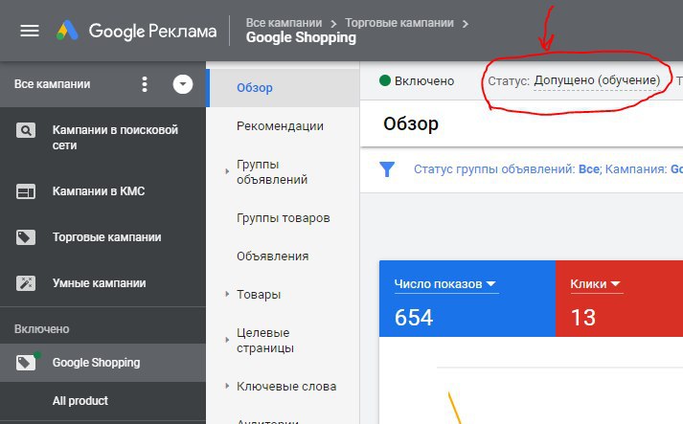Click the display network campaigns icon

pyautogui.click(x=26, y=191)
